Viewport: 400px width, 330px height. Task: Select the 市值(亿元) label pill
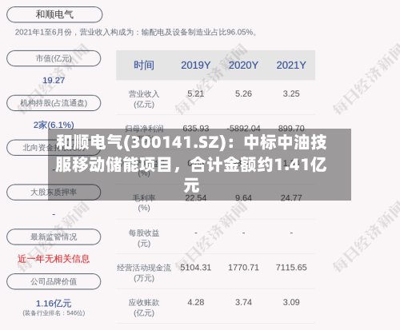pos(54,58)
